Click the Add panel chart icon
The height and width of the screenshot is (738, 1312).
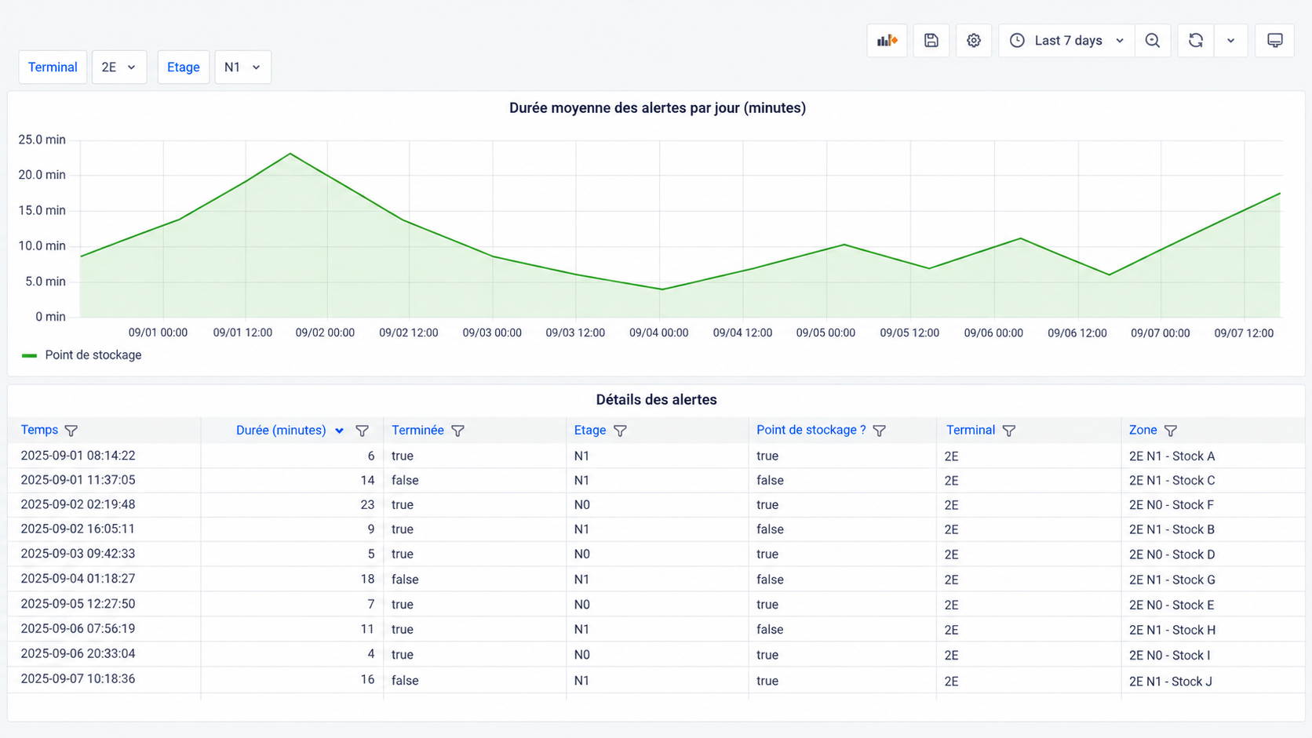(887, 41)
